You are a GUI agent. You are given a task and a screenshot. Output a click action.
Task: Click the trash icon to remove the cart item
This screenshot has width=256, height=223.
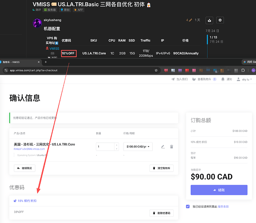click(171, 147)
